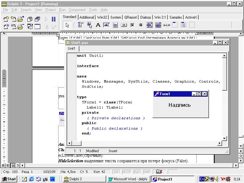Switch to the QReport palette tab
Viewport: 244px width, 183px height.
coord(131,17)
